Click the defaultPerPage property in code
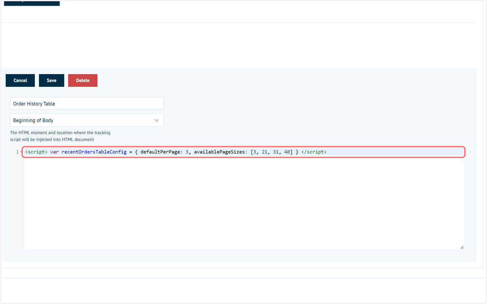Viewport: 487px width, 304px height. pyautogui.click(x=161, y=152)
